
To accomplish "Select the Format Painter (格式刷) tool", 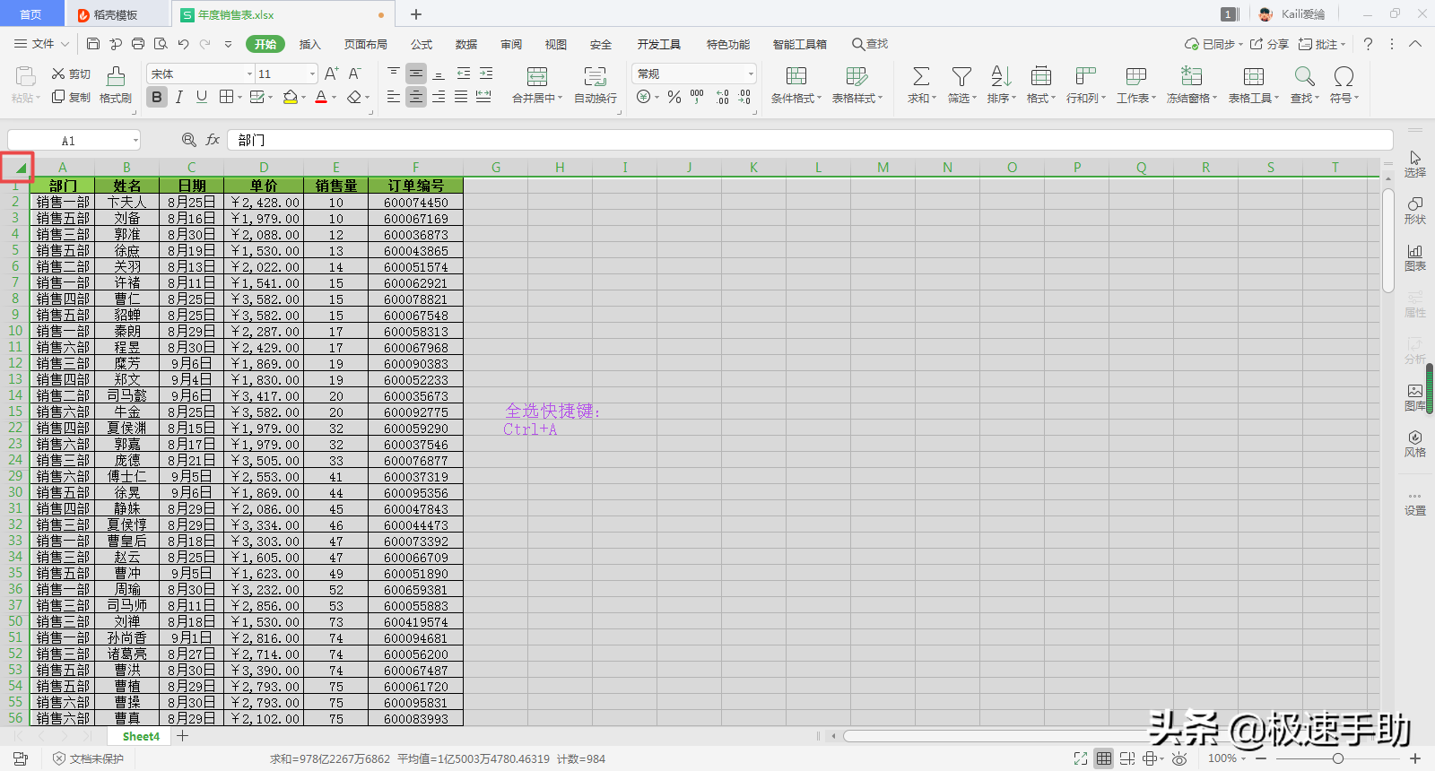I will click(x=116, y=86).
